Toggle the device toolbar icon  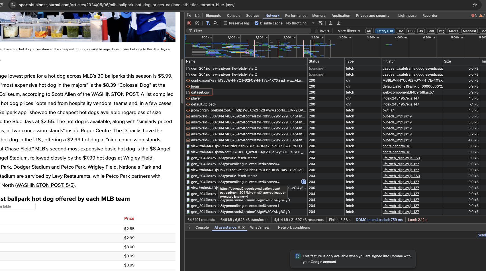tap(197, 15)
